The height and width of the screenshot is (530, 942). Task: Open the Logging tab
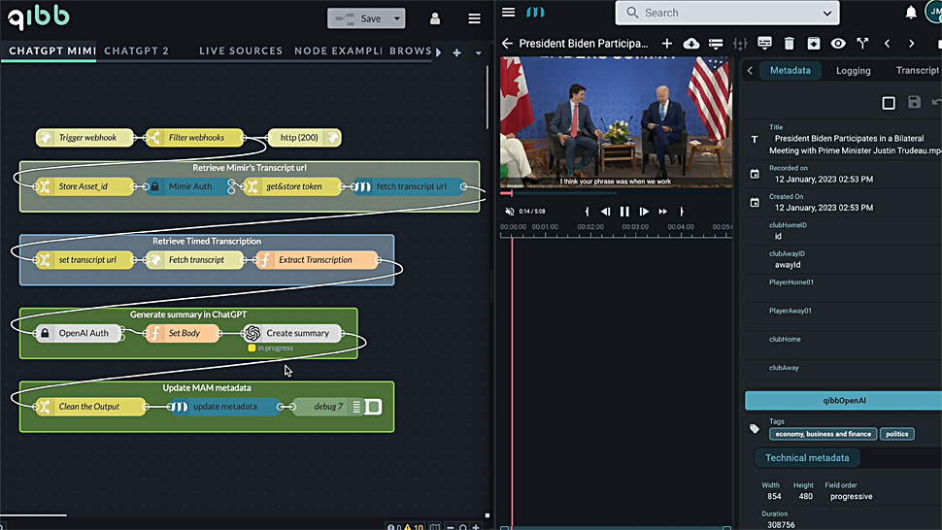tap(853, 71)
